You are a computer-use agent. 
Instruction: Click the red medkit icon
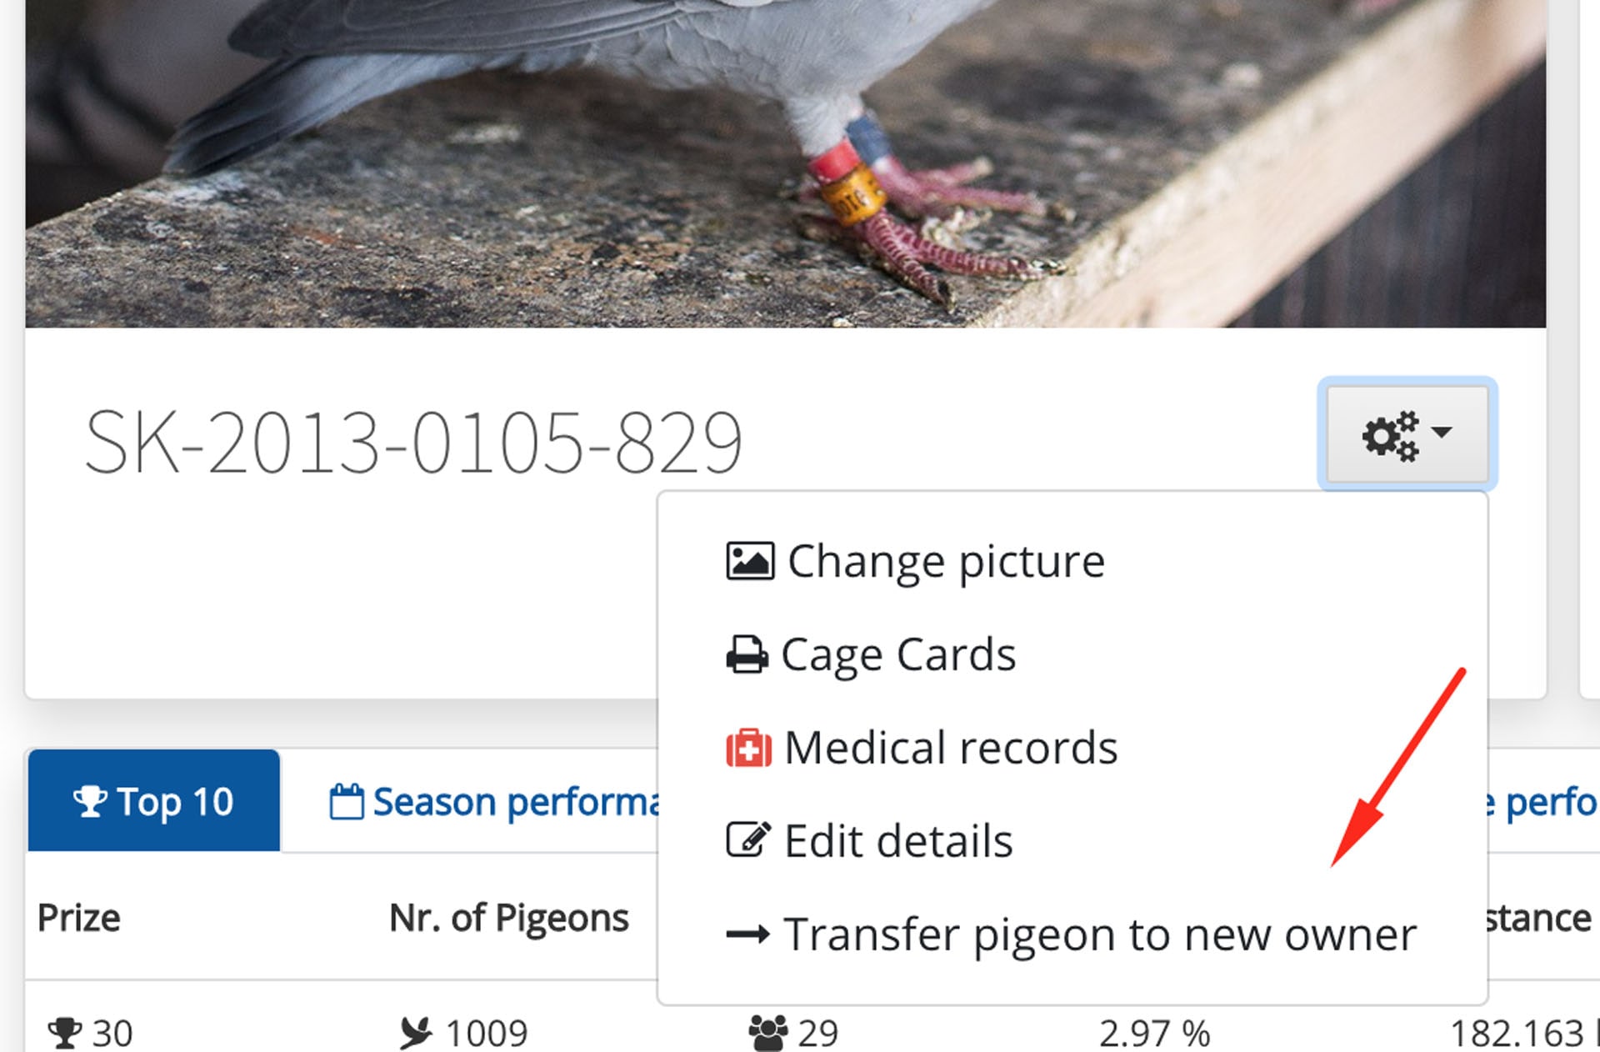748,749
